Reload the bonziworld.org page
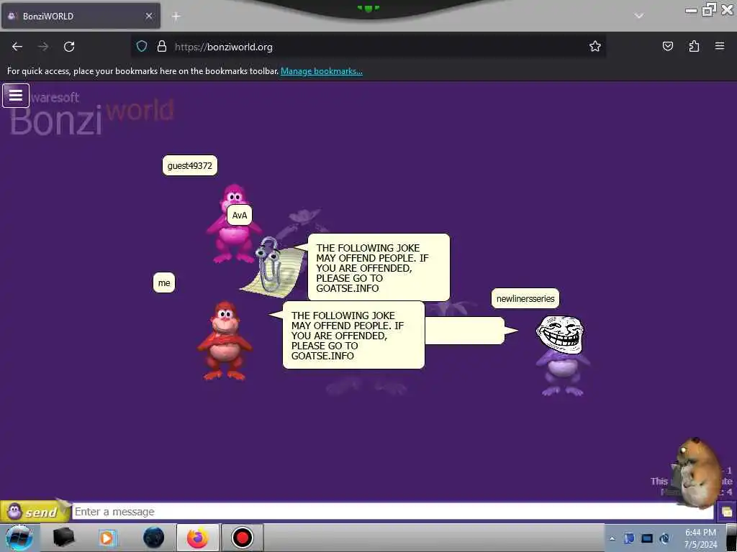The width and height of the screenshot is (737, 552). click(69, 47)
